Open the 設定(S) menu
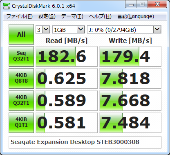The width and height of the screenshot is (170, 155). click(x=47, y=16)
